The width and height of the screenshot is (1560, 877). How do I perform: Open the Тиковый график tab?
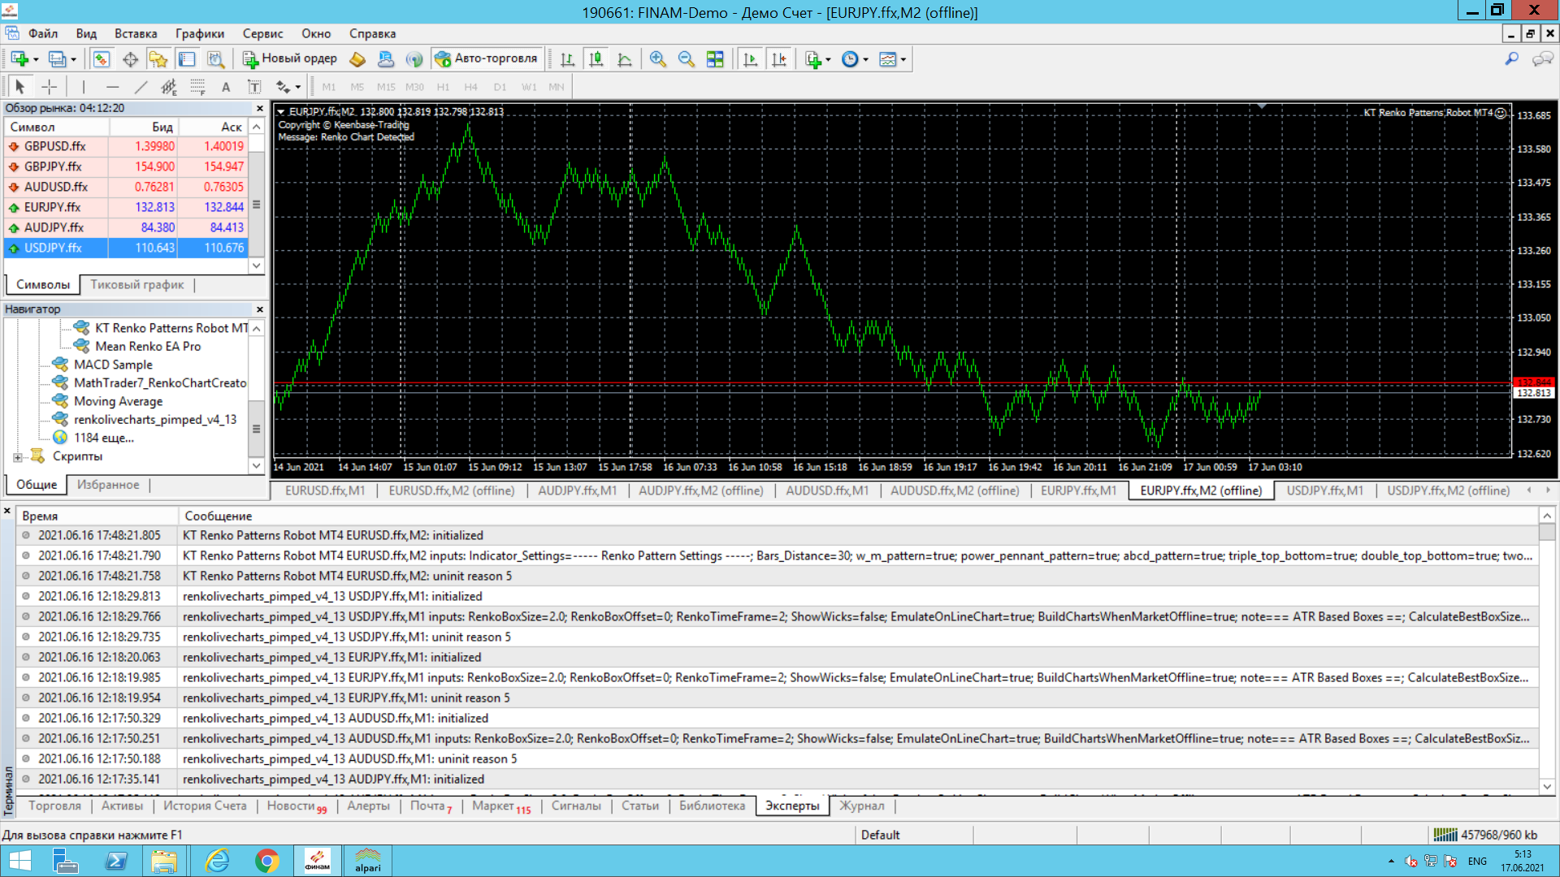pos(136,284)
